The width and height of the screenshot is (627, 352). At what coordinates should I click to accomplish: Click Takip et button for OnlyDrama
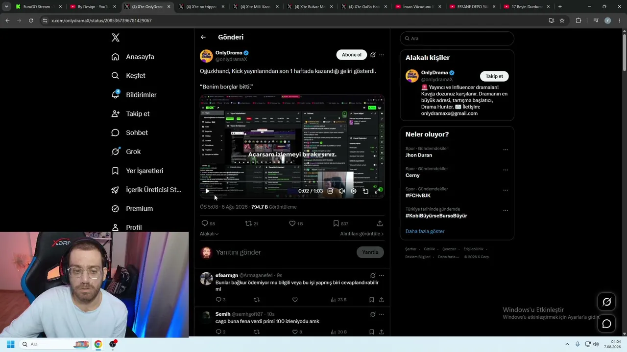(x=494, y=76)
